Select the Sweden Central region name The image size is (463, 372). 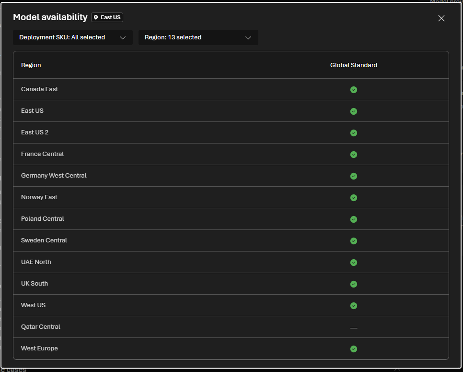(44, 240)
